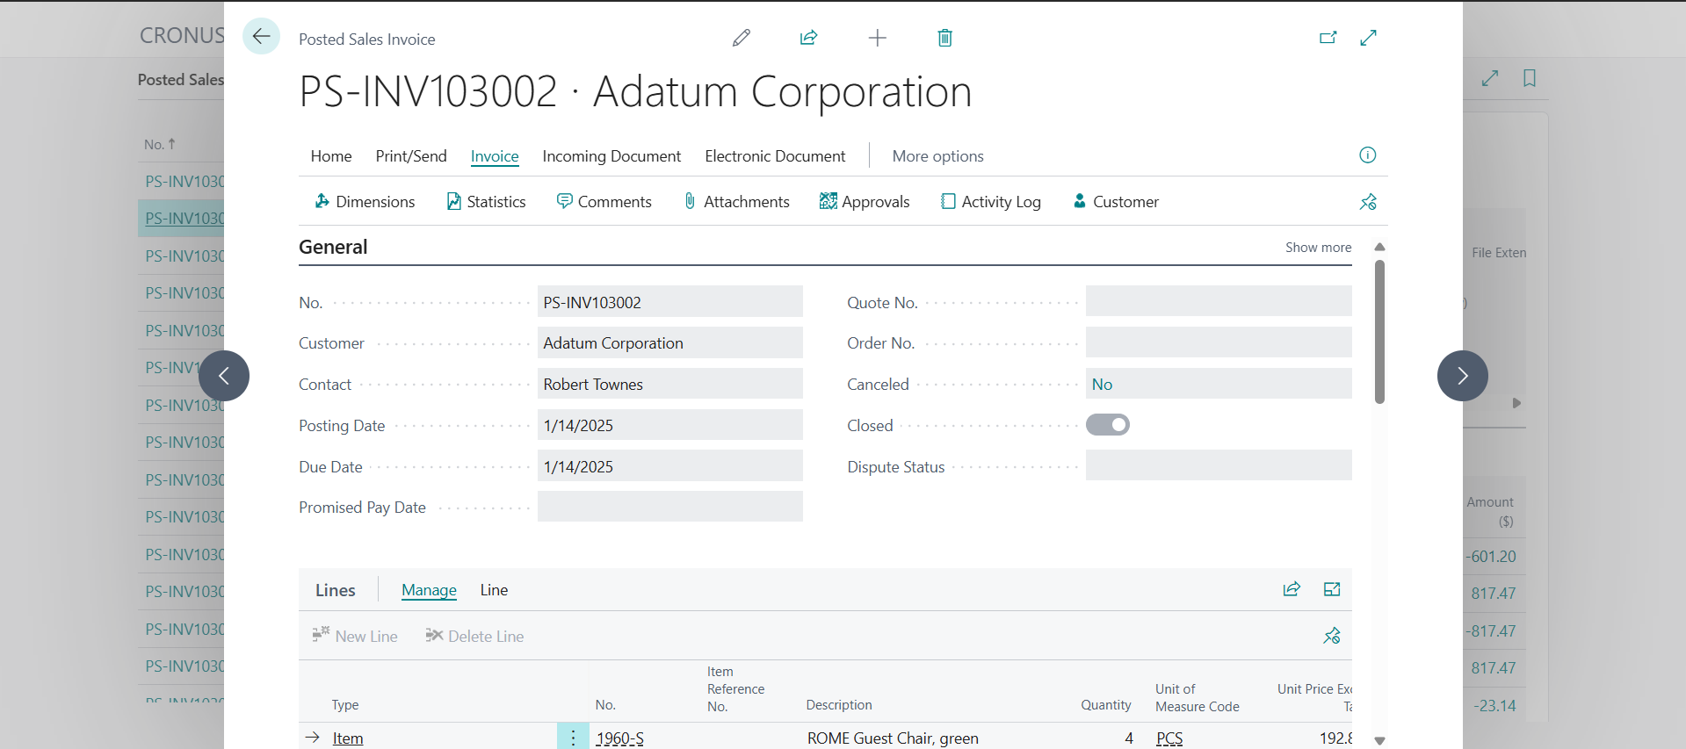Open page in new window icon
This screenshot has width=1686, height=749.
pos(1328,38)
